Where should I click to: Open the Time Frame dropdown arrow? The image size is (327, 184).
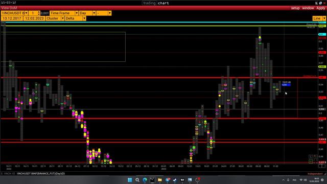[77, 13]
